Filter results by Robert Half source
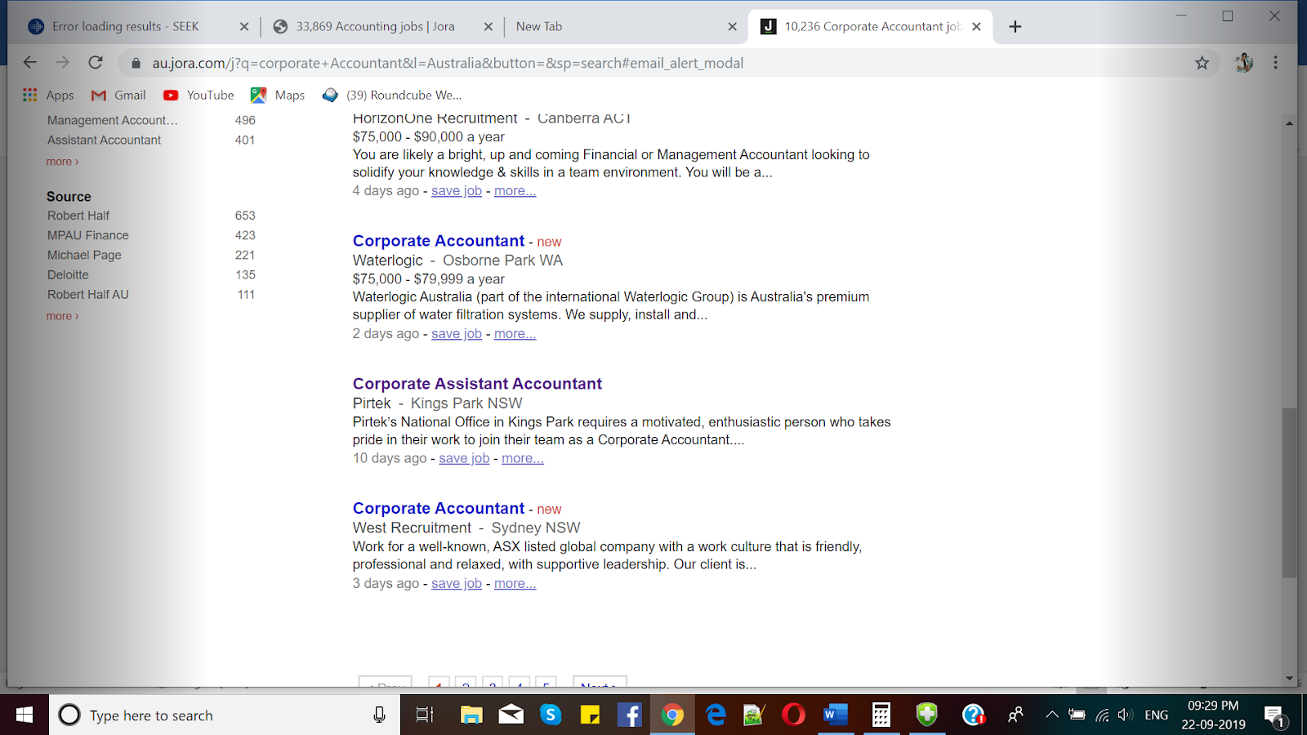 tap(78, 216)
